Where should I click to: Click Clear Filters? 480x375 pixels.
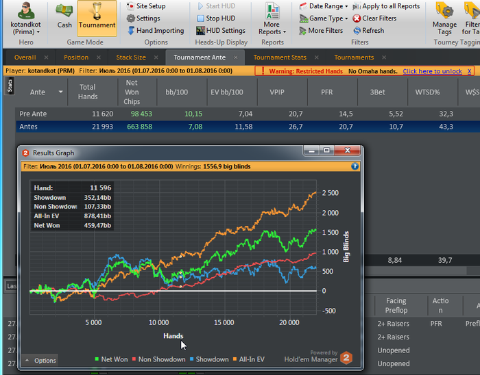coord(374,18)
